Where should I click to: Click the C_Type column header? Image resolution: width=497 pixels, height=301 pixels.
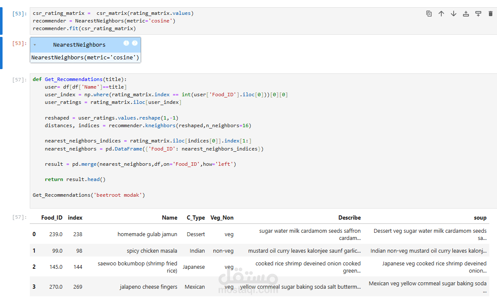point(196,217)
